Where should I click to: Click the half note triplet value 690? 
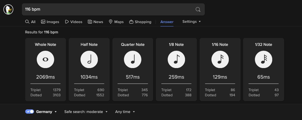click(x=101, y=90)
